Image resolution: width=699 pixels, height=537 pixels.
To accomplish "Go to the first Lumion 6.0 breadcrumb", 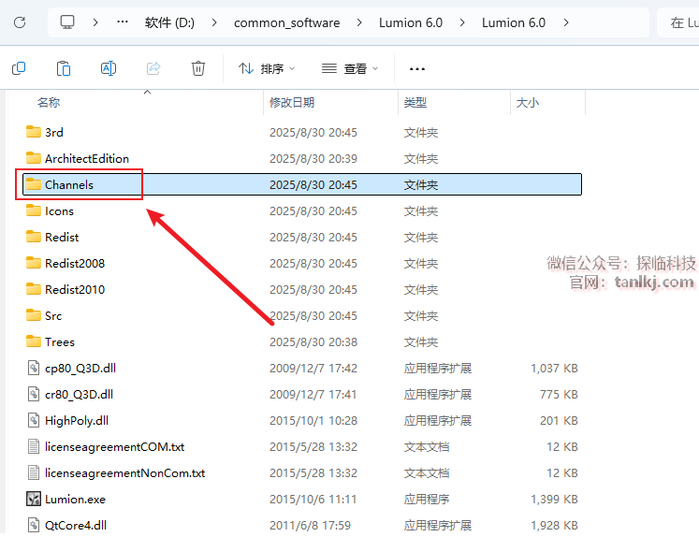I will point(411,22).
